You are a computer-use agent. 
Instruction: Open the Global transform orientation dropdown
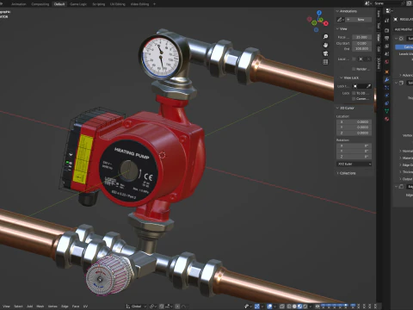click(136, 307)
